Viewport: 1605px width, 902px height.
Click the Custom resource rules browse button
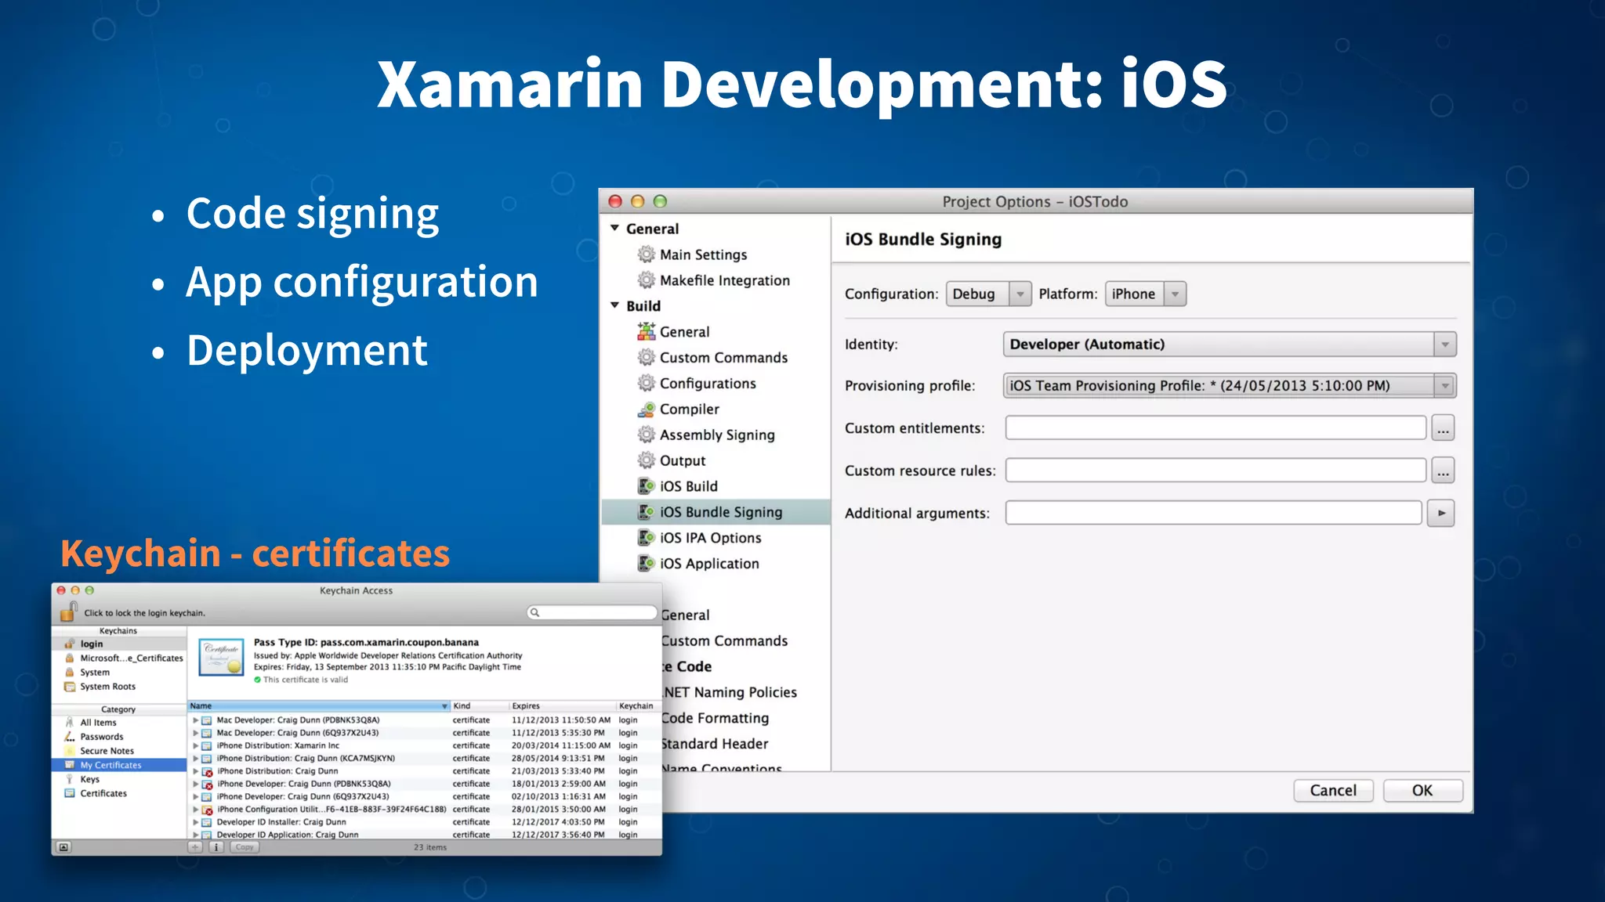click(x=1443, y=471)
